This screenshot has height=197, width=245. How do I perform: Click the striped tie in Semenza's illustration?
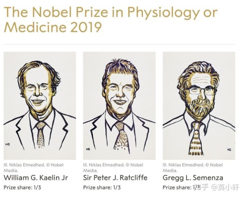pyautogui.click(x=195, y=139)
